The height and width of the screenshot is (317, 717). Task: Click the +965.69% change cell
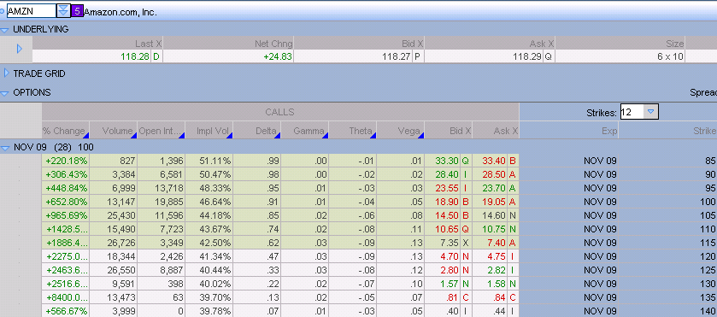(67, 215)
